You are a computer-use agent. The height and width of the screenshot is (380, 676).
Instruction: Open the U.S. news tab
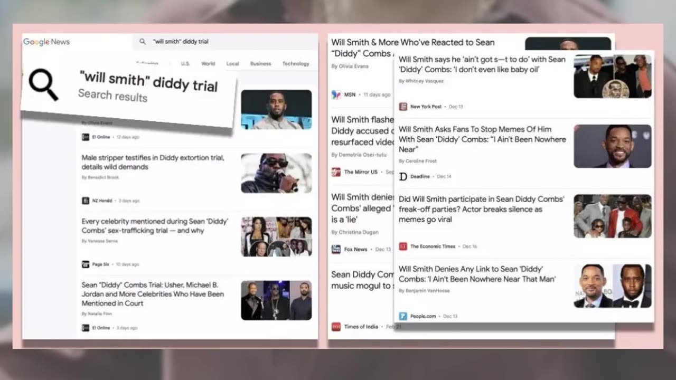pos(185,64)
